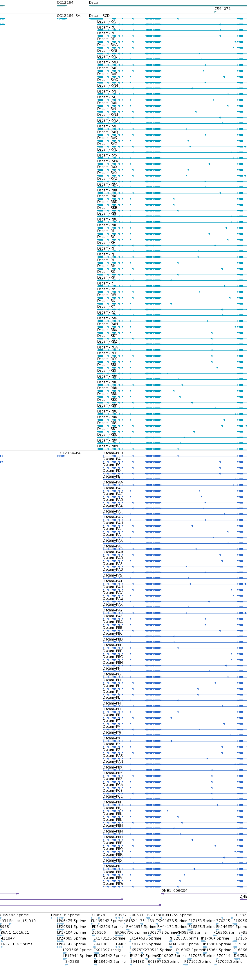Select transcript Dscam-RAM
247x966 pixels.
click(107, 115)
